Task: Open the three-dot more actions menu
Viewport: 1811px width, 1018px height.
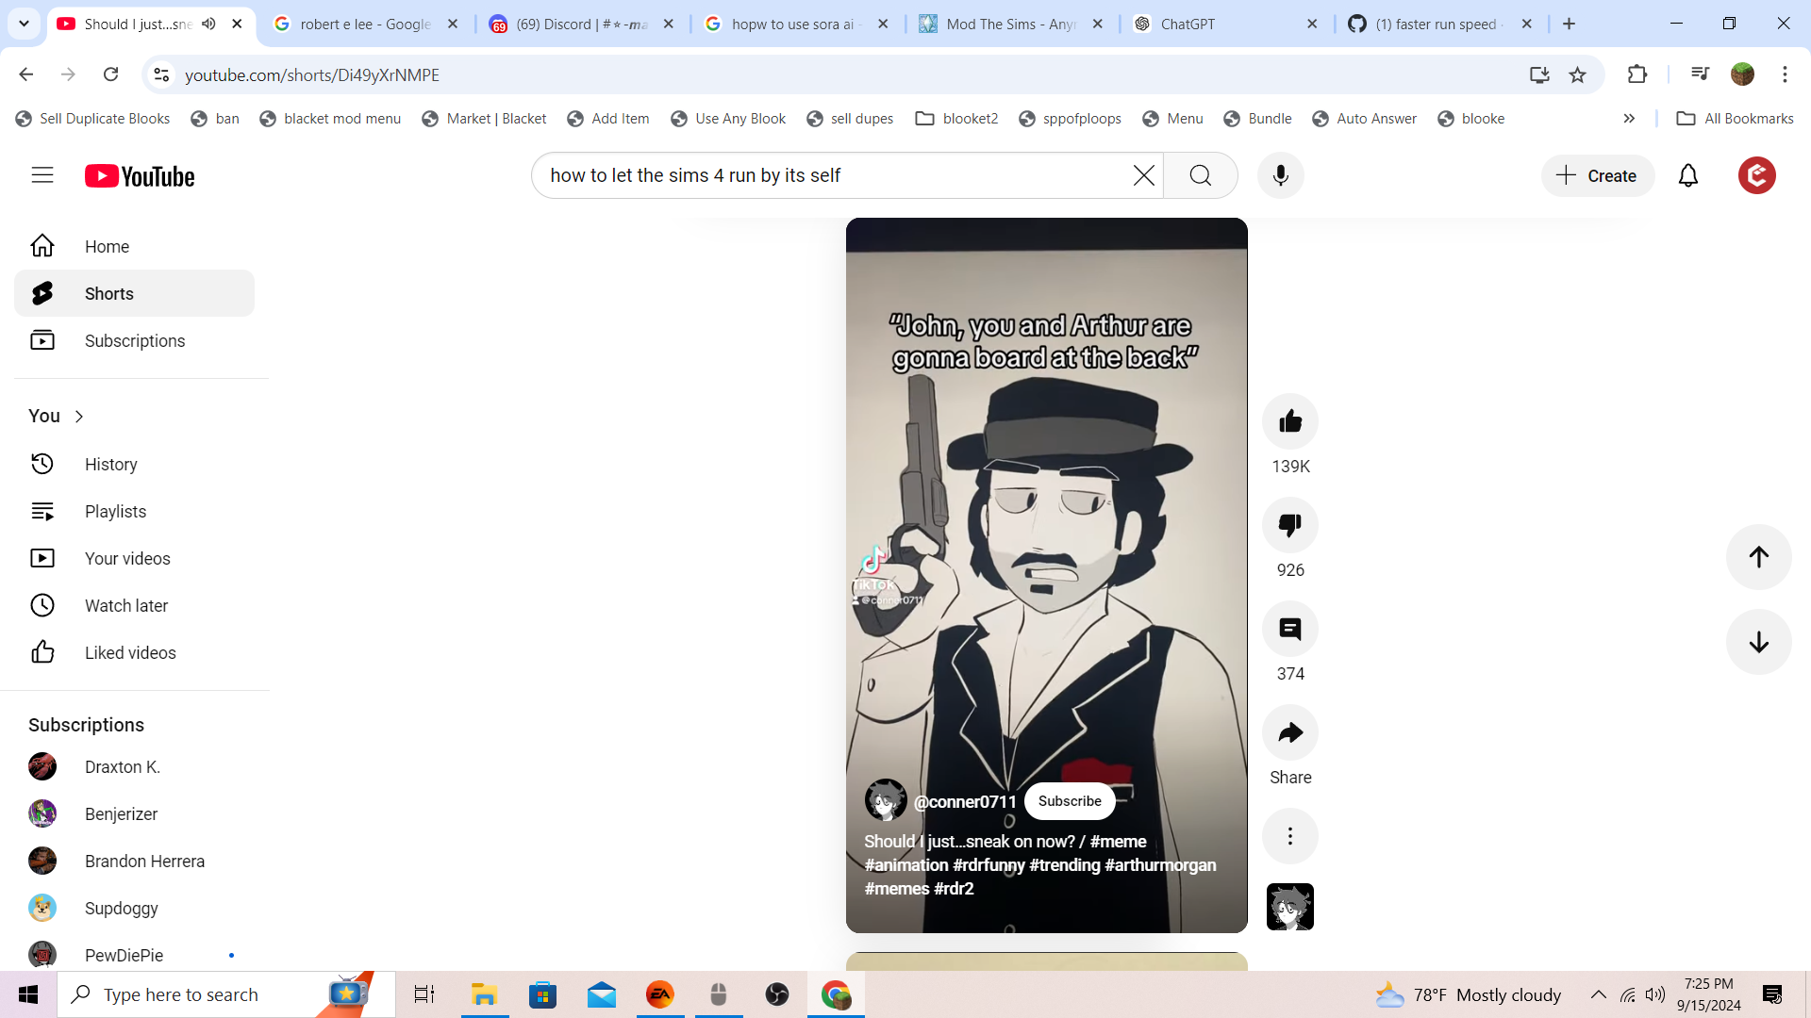Action: (x=1290, y=836)
